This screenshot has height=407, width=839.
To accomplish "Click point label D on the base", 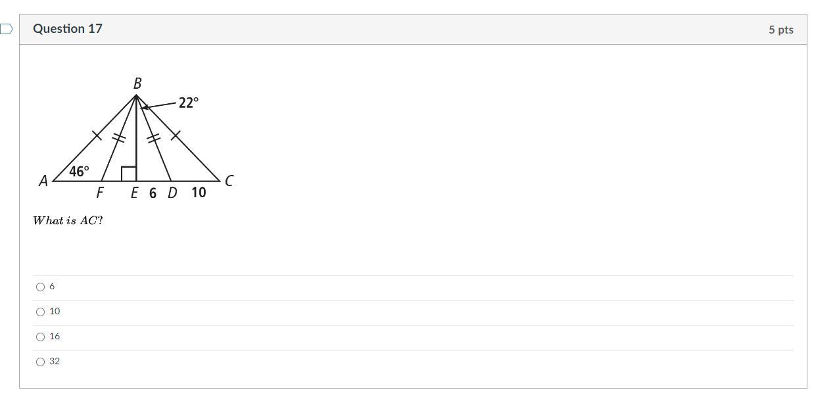I will tap(172, 193).
